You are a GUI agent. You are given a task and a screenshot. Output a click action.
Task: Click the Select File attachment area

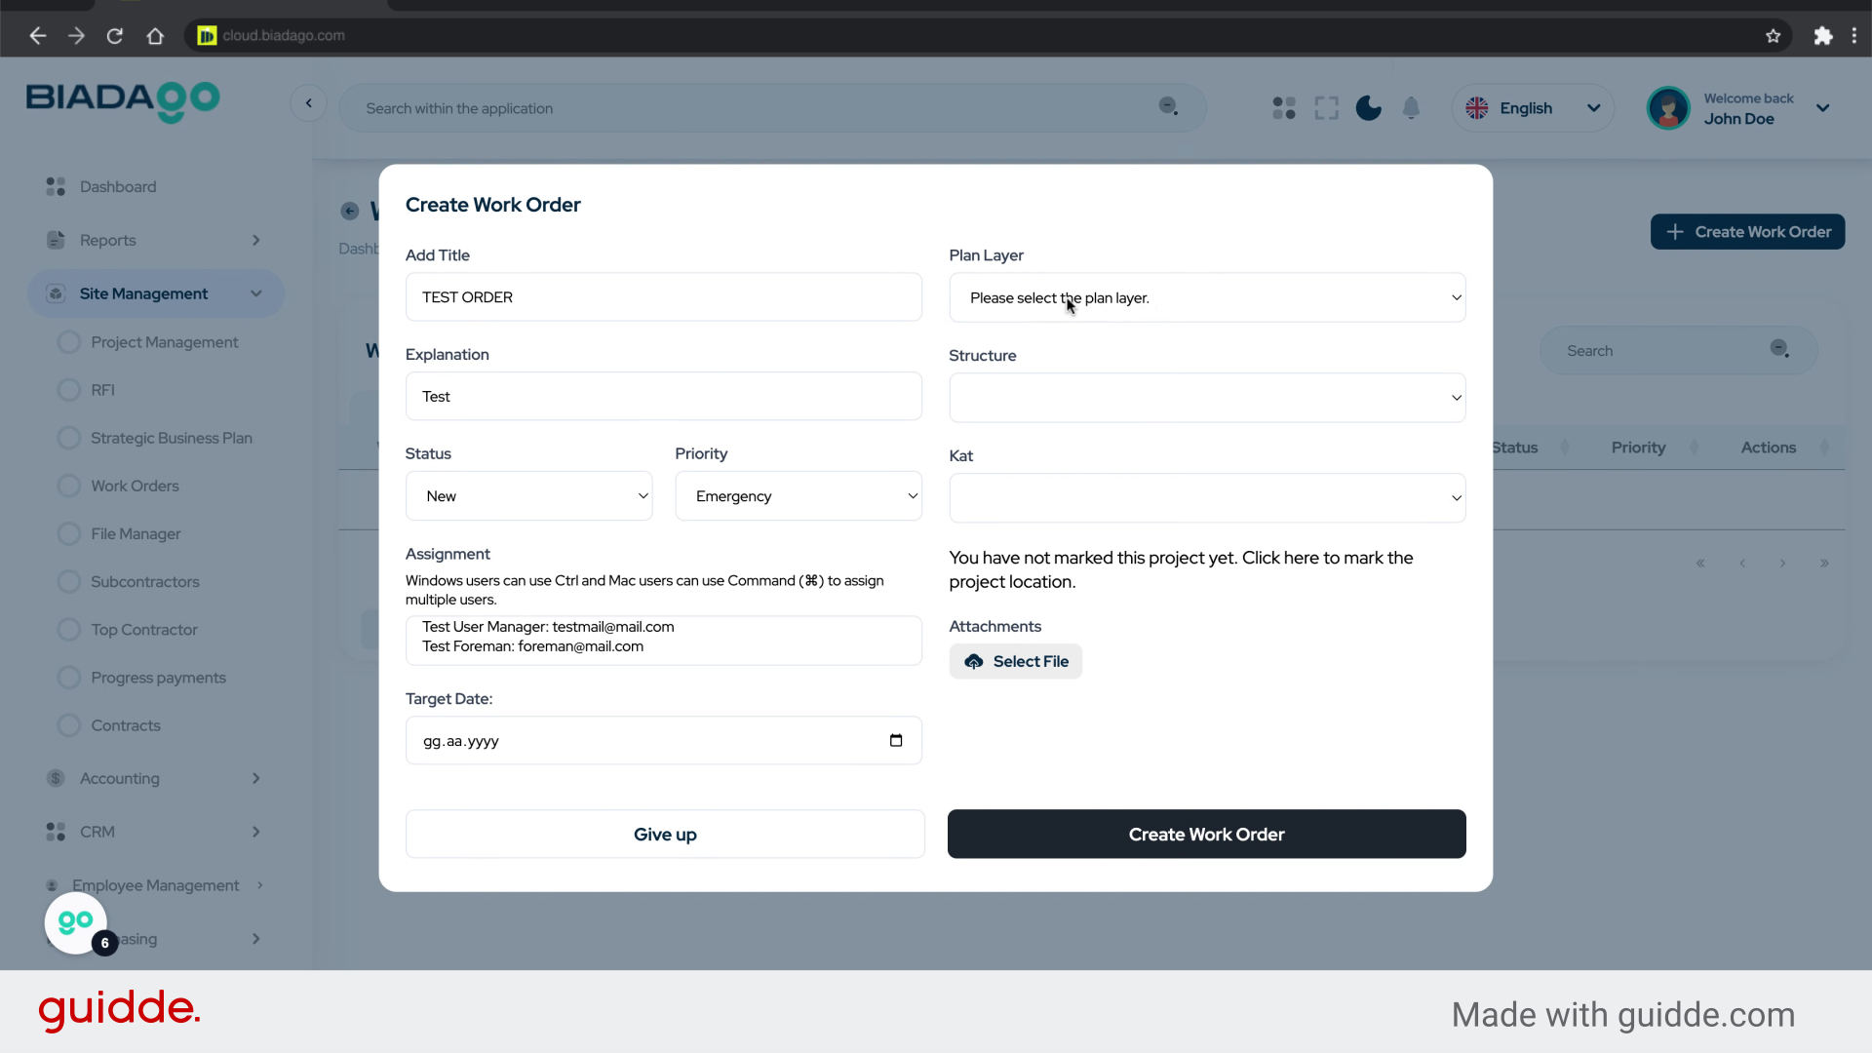pyautogui.click(x=1016, y=660)
